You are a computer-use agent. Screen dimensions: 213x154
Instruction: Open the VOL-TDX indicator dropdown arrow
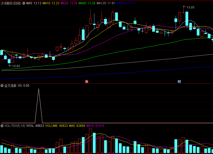click(x=2, y=126)
